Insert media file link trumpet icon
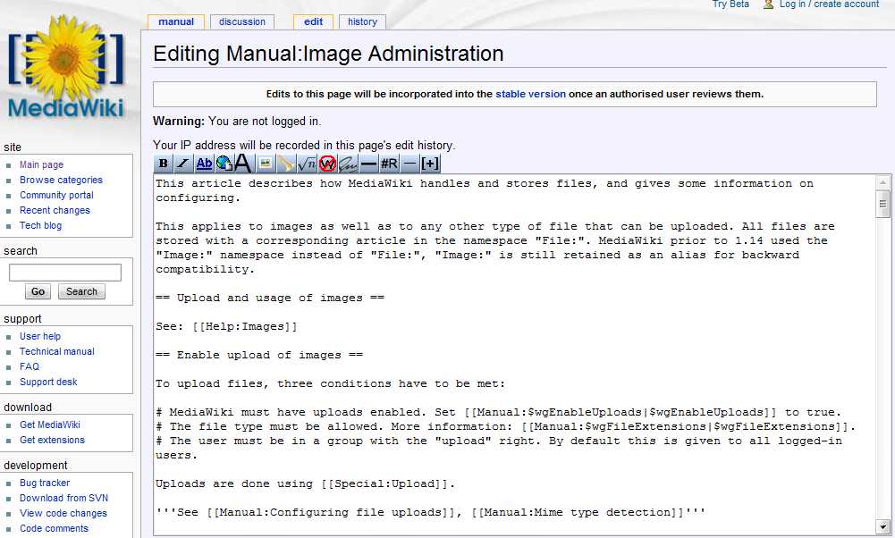This screenshot has height=538, width=895. point(285,164)
